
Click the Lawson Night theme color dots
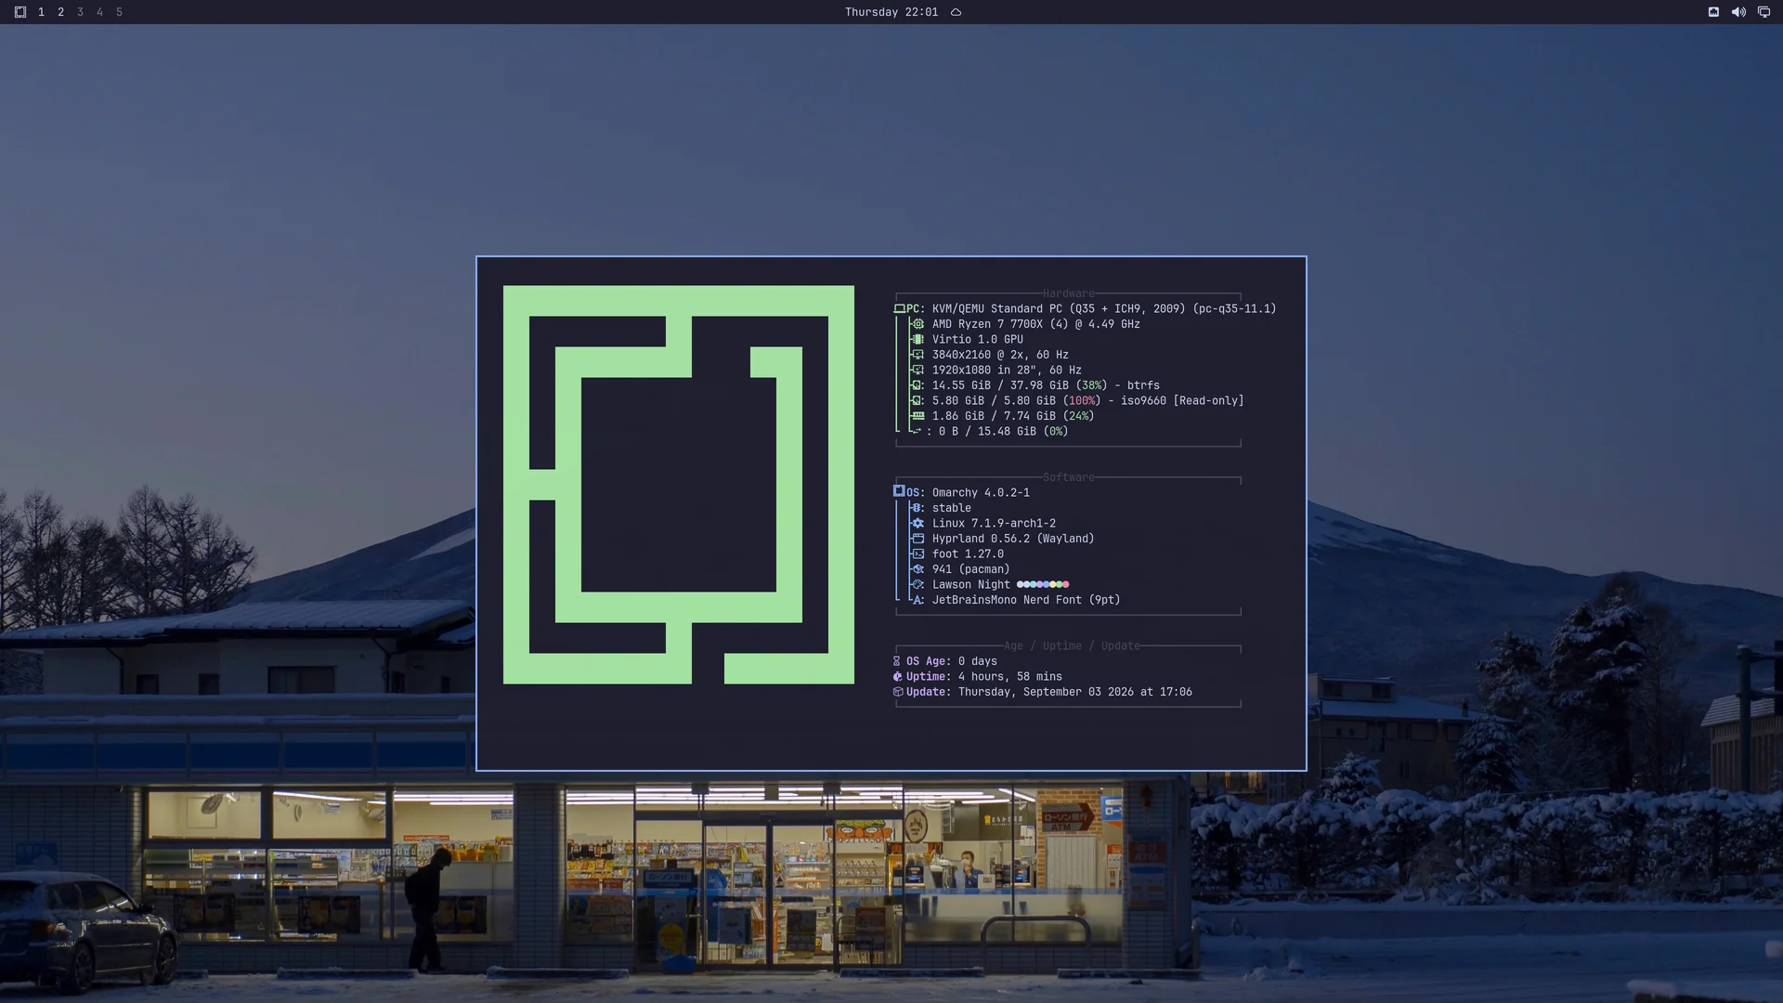coord(1043,584)
